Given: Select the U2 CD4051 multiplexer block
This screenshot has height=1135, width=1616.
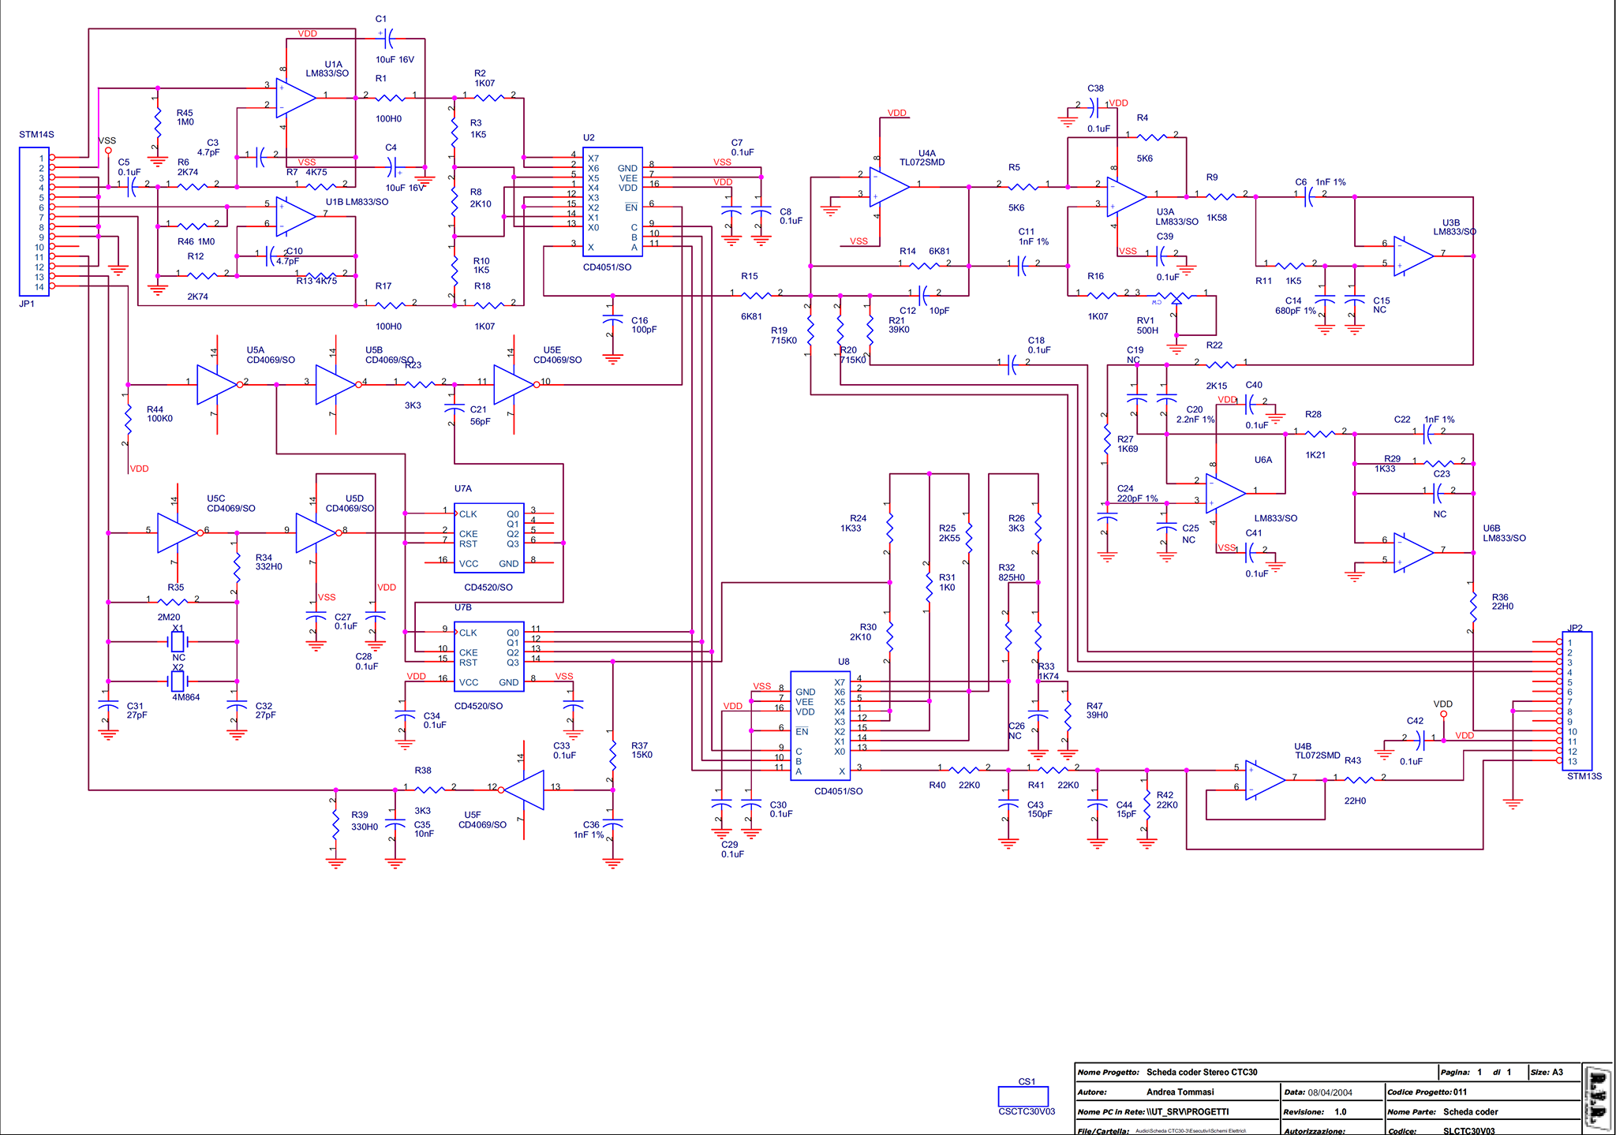Looking at the screenshot, I should pos(612,202).
